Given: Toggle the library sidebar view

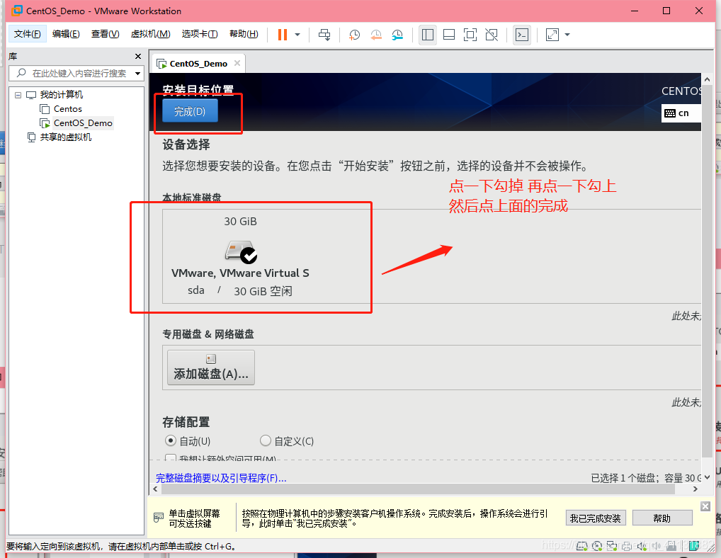Looking at the screenshot, I should (428, 35).
